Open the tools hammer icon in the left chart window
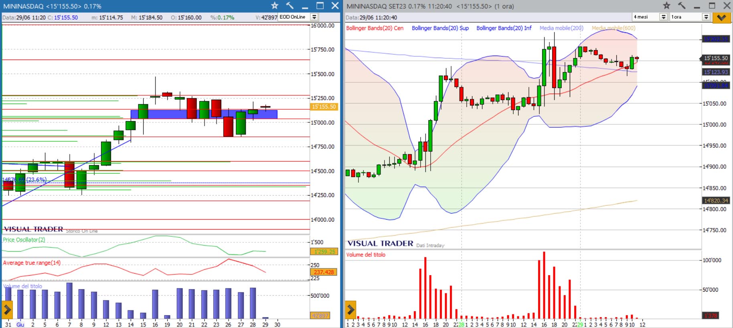This screenshot has width=733, height=328. (290, 6)
